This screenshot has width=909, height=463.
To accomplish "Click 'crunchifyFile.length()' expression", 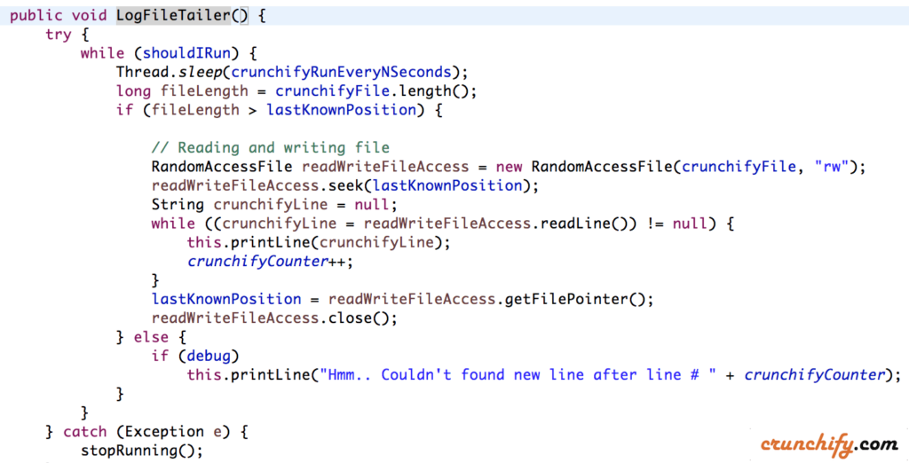I will pyautogui.click(x=371, y=91).
